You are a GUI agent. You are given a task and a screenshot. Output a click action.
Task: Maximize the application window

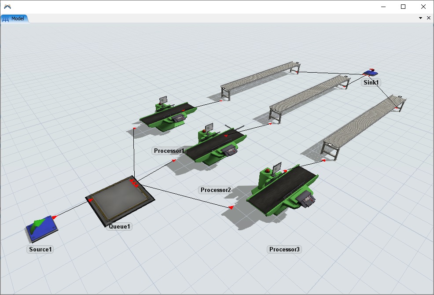(403, 7)
